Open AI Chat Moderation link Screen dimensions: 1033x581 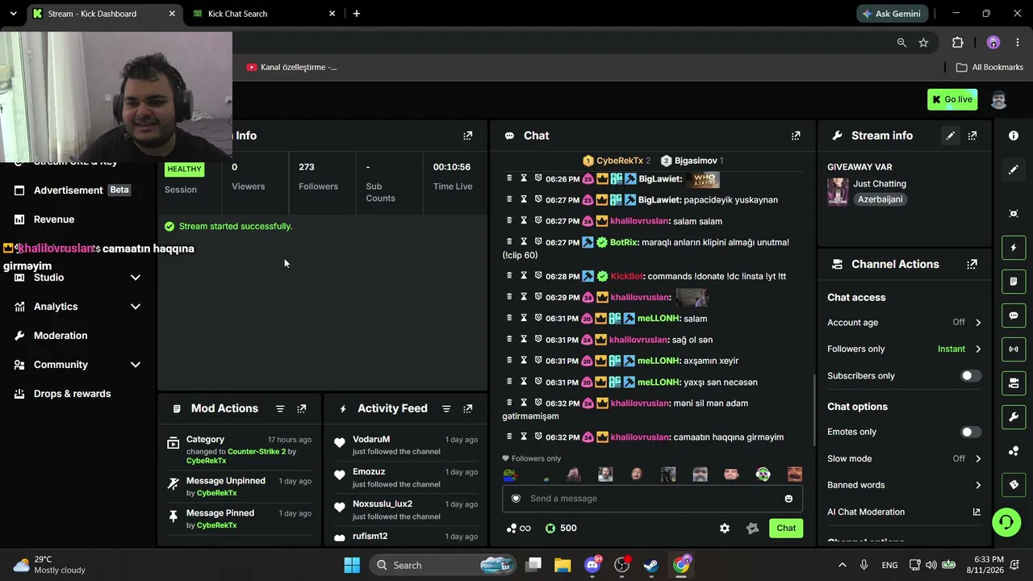point(905,512)
